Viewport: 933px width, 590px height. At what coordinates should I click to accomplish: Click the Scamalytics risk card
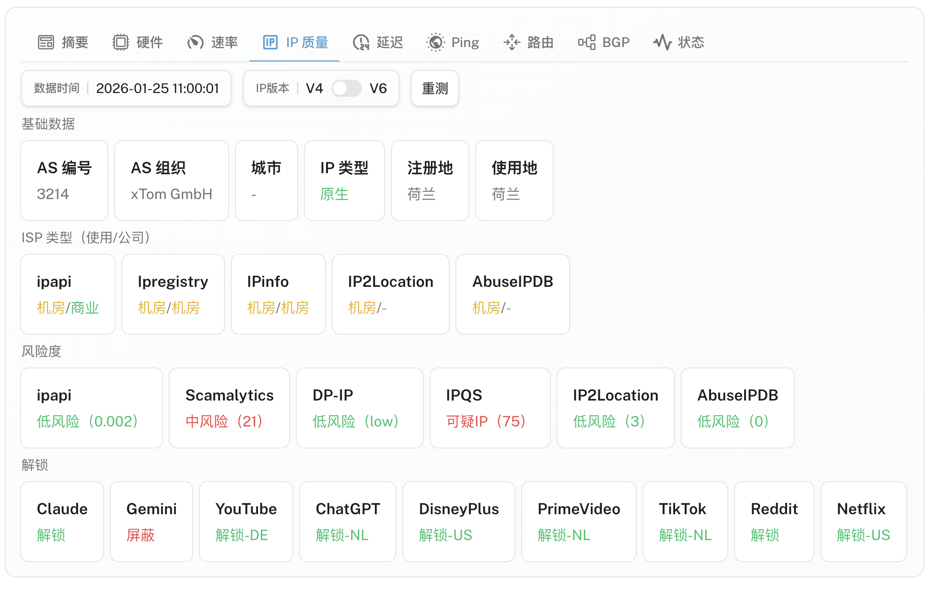click(x=229, y=408)
